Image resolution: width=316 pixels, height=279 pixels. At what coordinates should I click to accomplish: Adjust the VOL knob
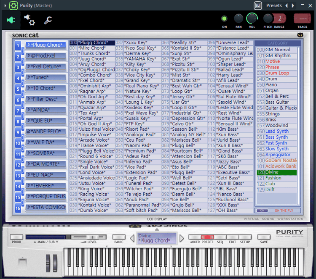pos(252,18)
